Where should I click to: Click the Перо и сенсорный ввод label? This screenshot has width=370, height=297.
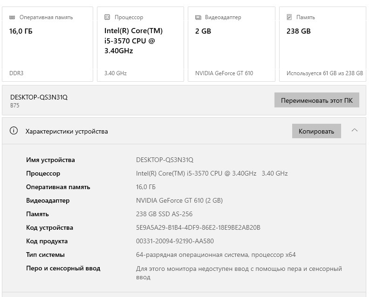pyautogui.click(x=63, y=269)
